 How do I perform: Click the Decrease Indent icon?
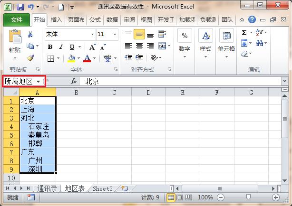point(128,58)
